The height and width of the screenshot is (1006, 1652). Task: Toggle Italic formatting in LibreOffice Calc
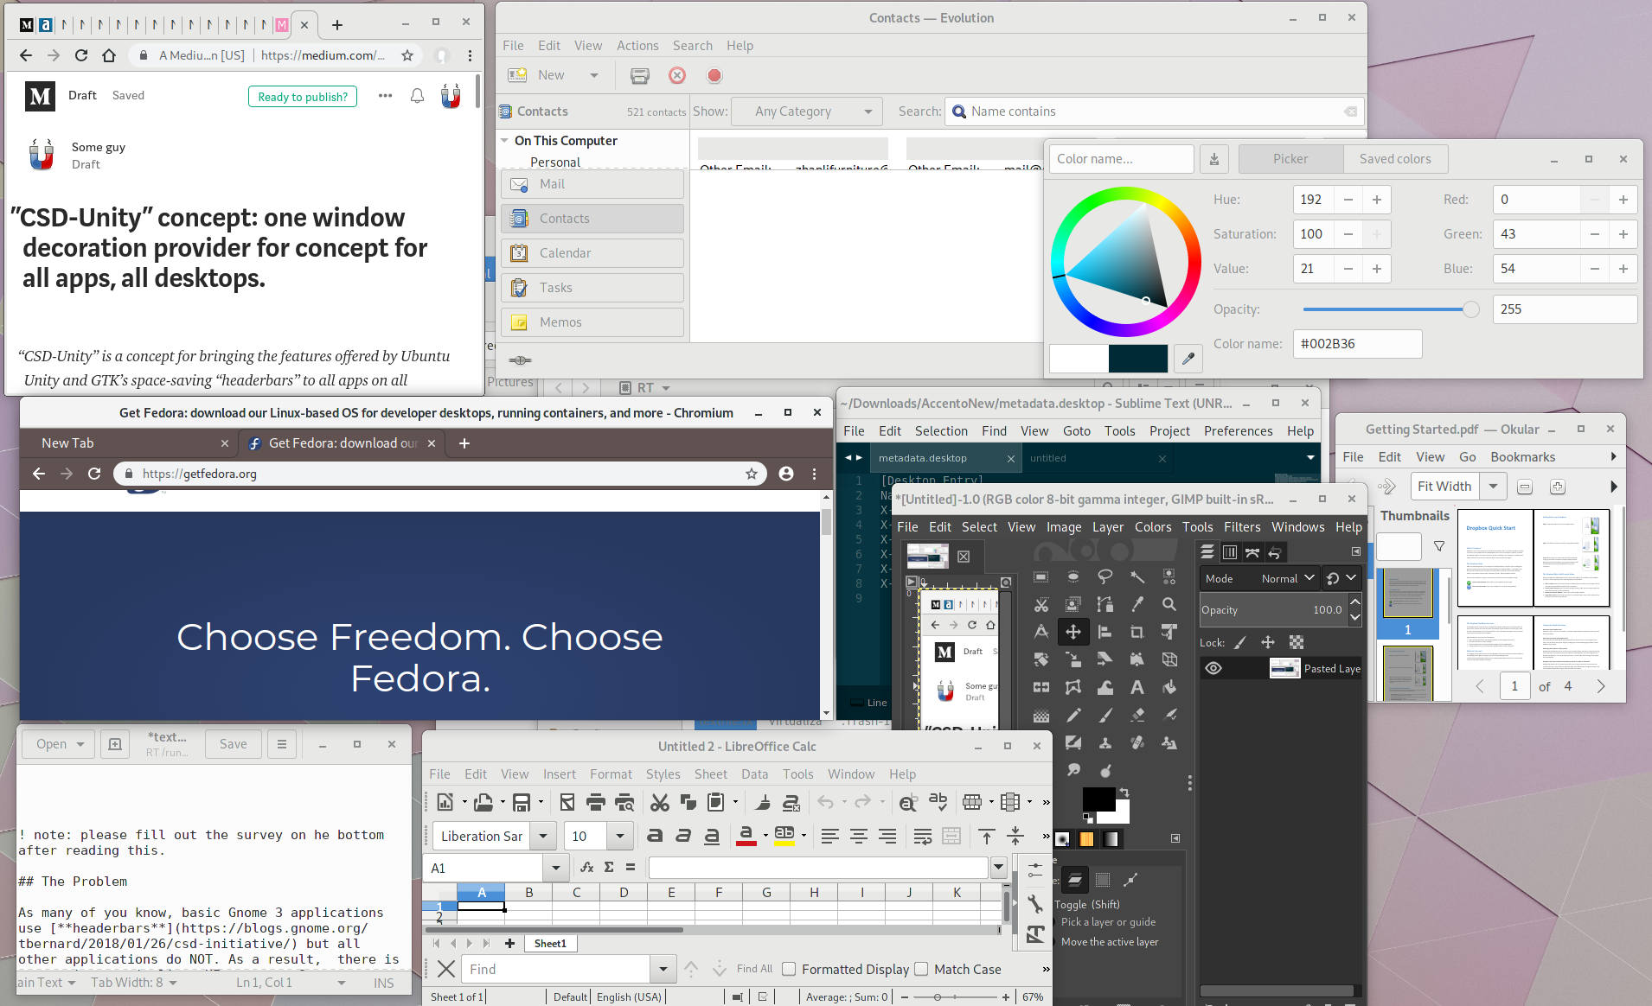point(683,836)
